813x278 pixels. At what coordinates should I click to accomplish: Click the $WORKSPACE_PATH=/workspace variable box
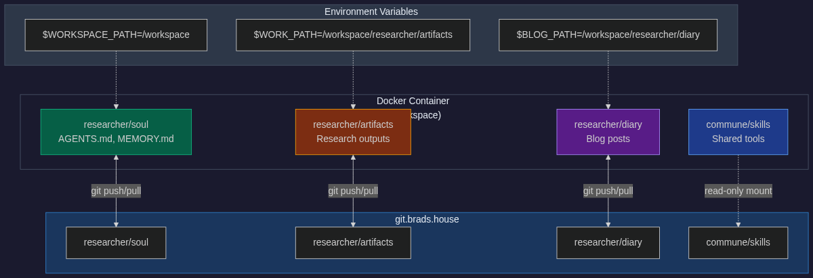pyautogui.click(x=116, y=34)
